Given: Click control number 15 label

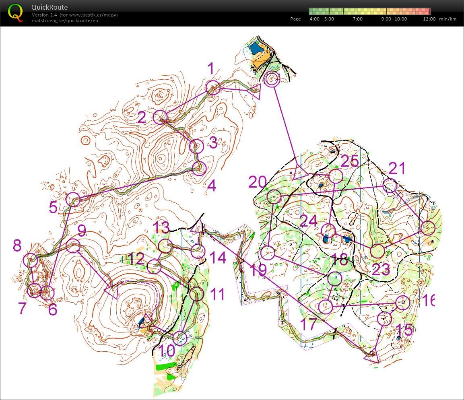Looking at the screenshot, I should coord(404,329).
